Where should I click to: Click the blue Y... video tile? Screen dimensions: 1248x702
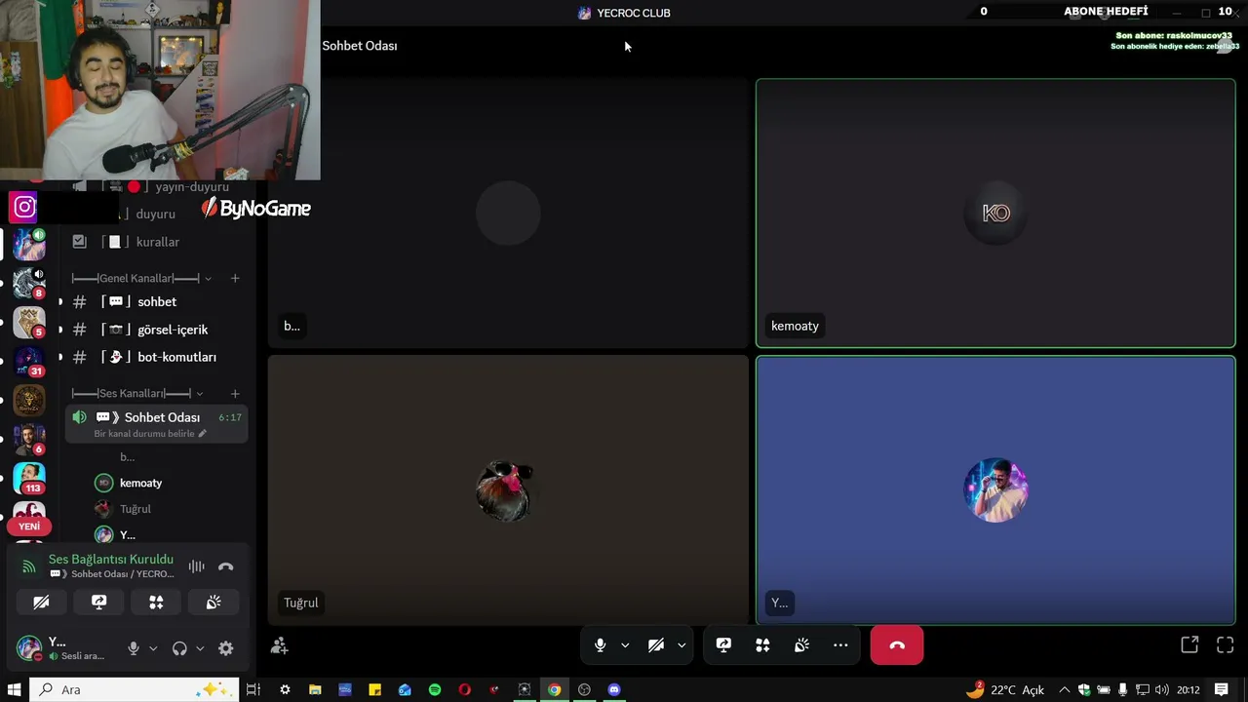click(995, 489)
